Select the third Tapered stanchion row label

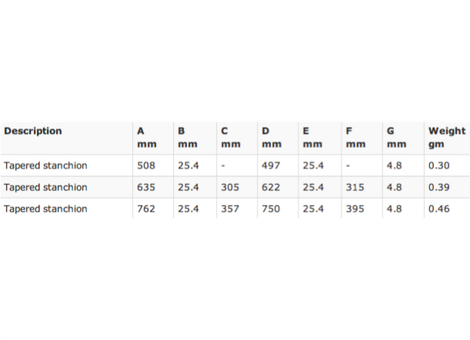pos(45,209)
